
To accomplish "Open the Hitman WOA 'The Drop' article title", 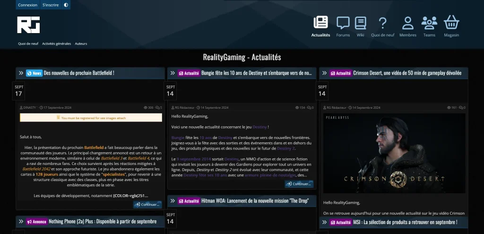I will point(255,201).
